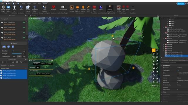Click the Import button
Screen dimensions: 188x105
click(14, 43)
